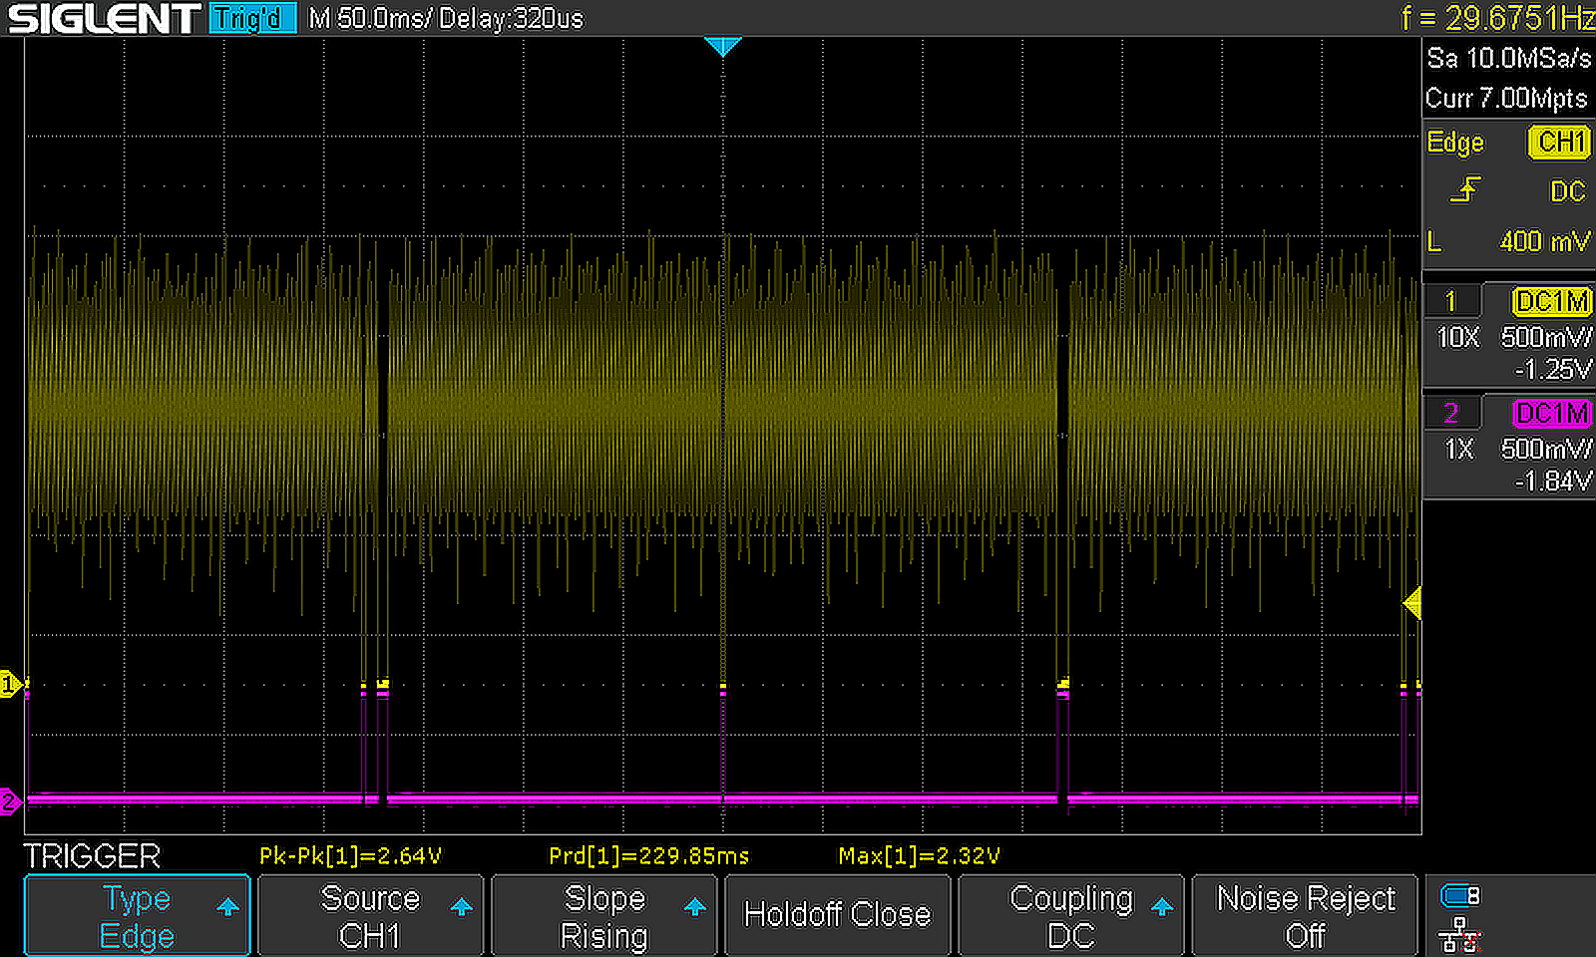The height and width of the screenshot is (957, 1596).
Task: Toggle Noise Reject Off setting
Action: (1305, 916)
